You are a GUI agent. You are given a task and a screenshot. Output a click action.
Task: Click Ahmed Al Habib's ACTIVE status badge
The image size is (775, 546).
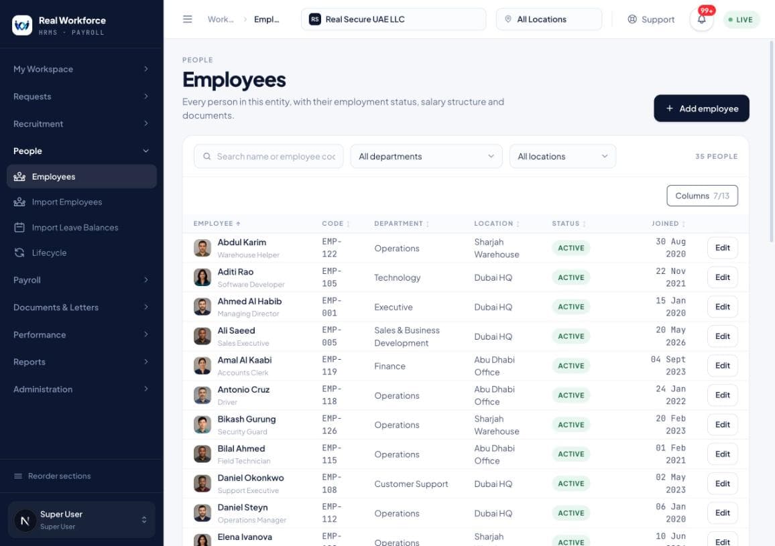(571, 307)
